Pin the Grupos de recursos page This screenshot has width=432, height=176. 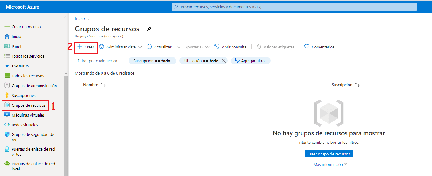[149, 29]
